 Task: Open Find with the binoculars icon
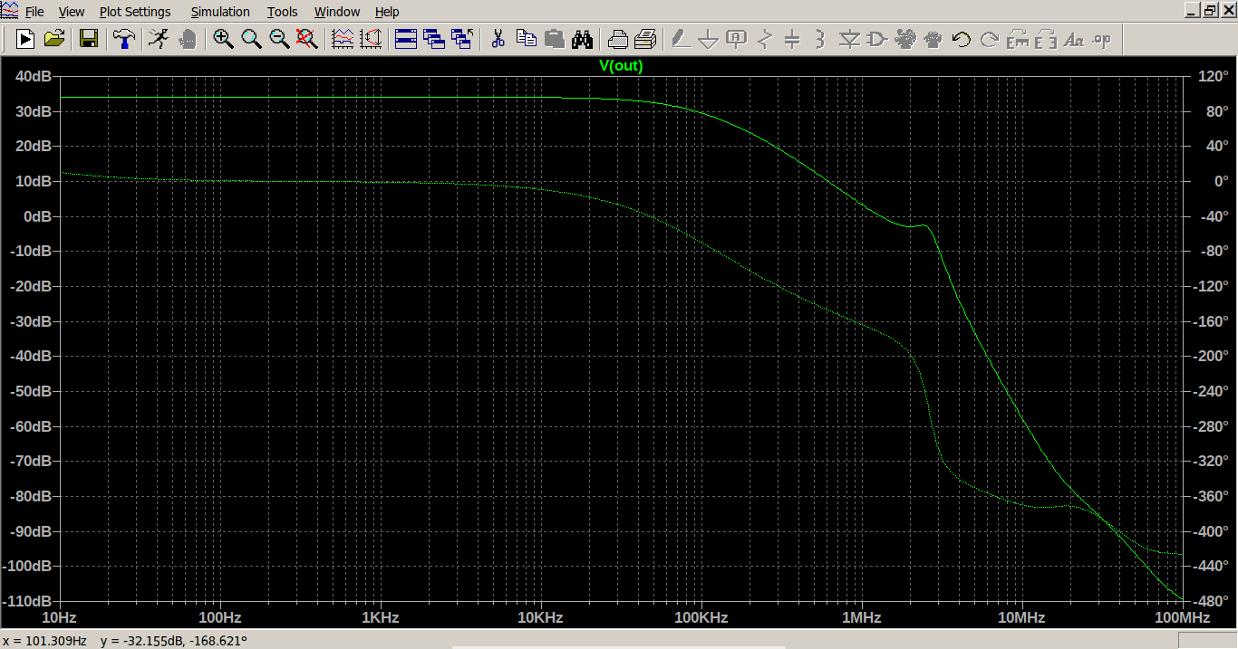(x=582, y=39)
